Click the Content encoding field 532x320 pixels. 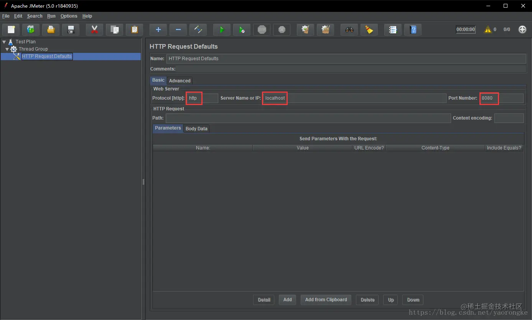(509, 118)
